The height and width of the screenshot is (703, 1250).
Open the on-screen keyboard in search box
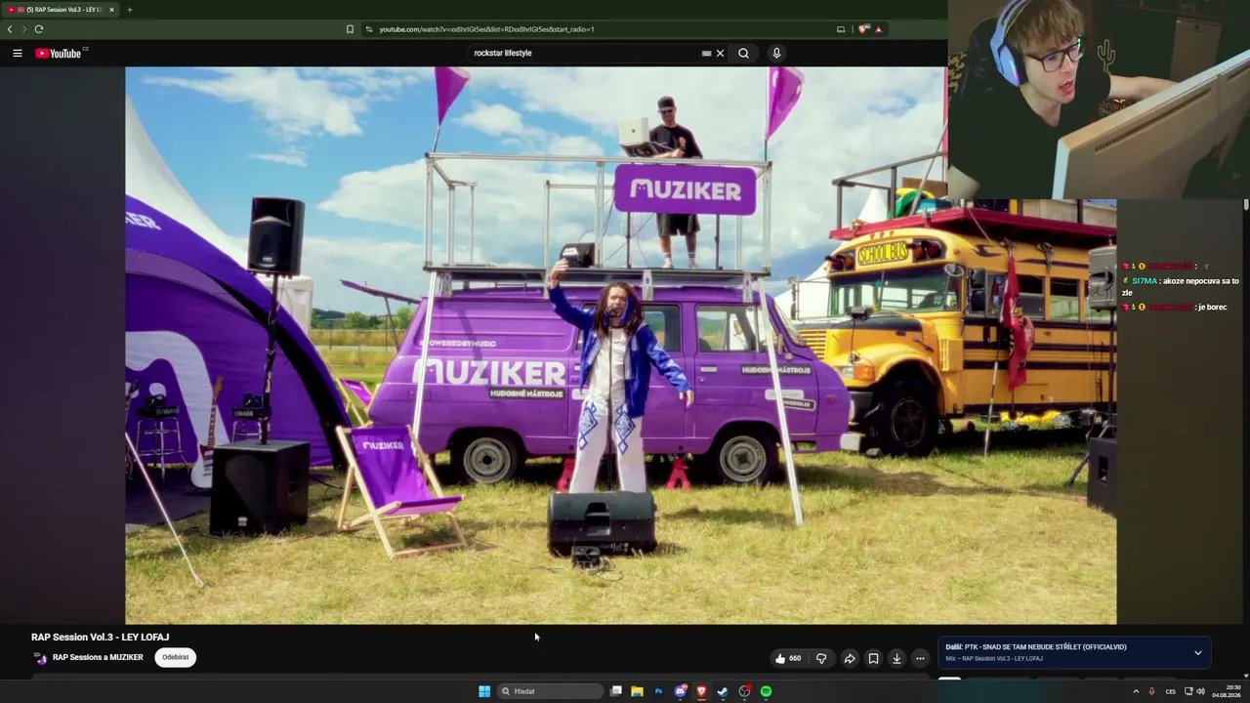pyautogui.click(x=706, y=53)
